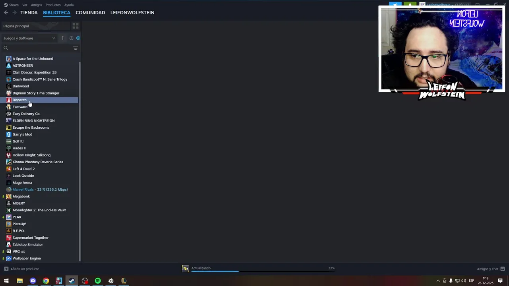Select Easy Delivery Co.

[26, 114]
